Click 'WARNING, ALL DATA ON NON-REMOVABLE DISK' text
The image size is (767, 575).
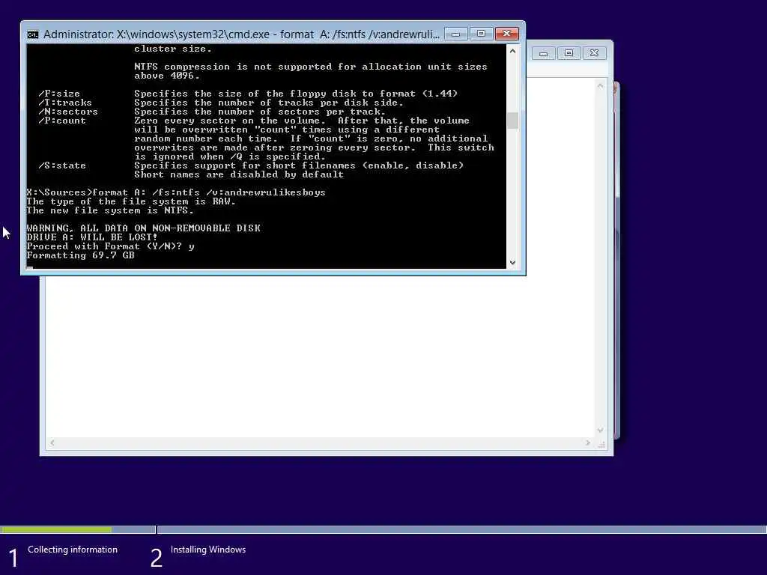click(143, 228)
